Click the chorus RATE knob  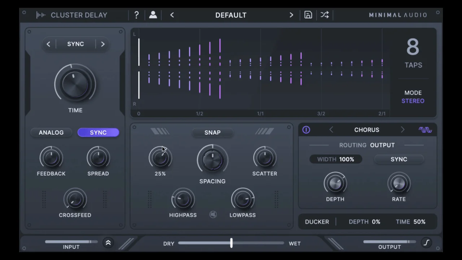tap(399, 183)
